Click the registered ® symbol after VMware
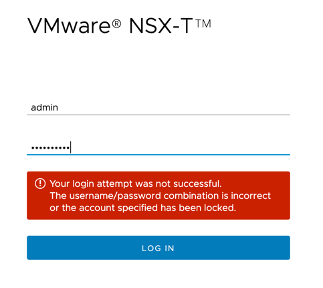 click(116, 23)
